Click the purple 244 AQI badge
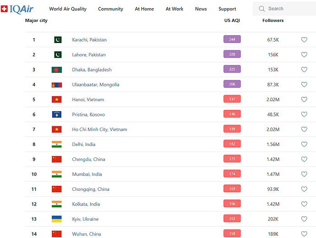Viewport: 316px width, 238px height. [232, 39]
